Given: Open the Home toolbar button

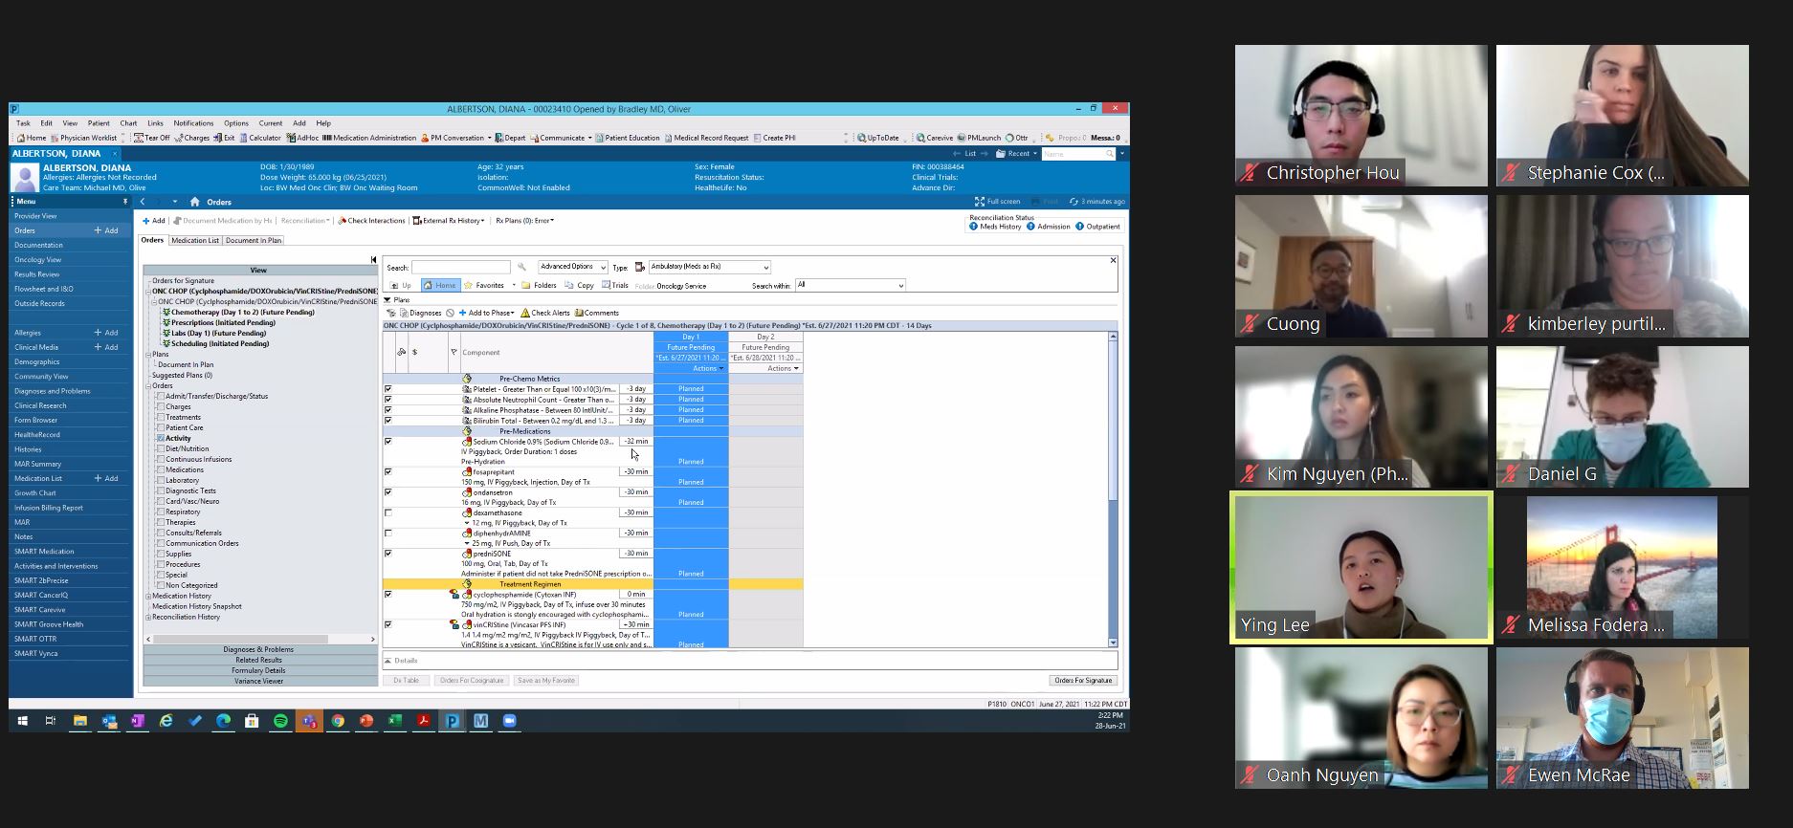Looking at the screenshot, I should (32, 138).
